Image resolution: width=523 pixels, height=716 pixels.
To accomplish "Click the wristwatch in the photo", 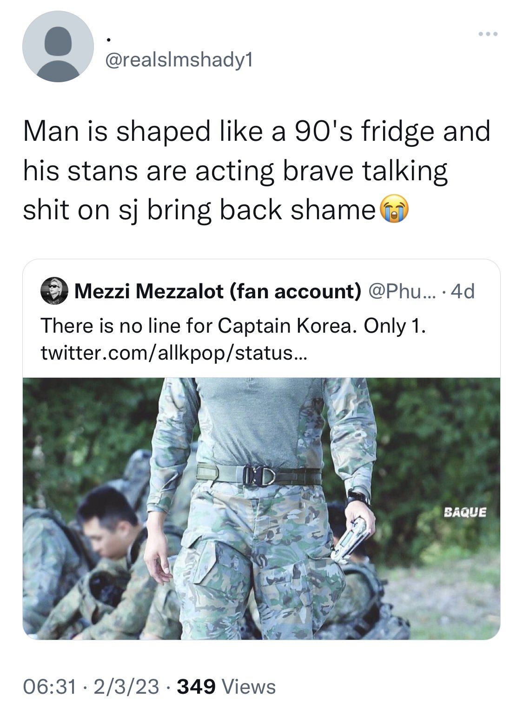I will click(358, 497).
